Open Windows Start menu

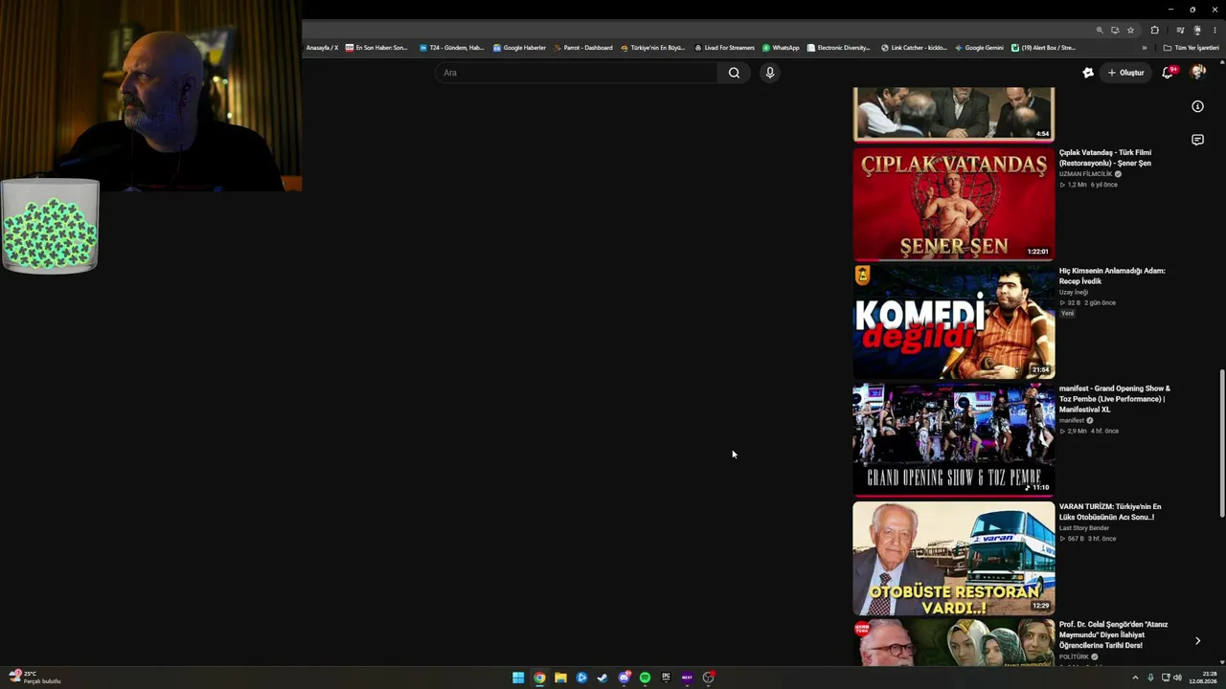pyautogui.click(x=518, y=678)
